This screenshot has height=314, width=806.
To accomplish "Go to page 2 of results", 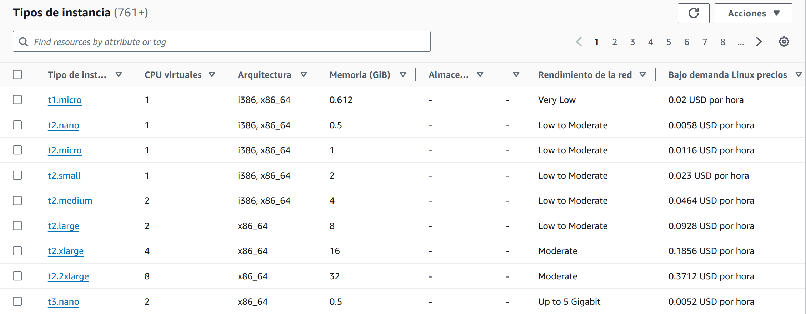I will click(615, 42).
